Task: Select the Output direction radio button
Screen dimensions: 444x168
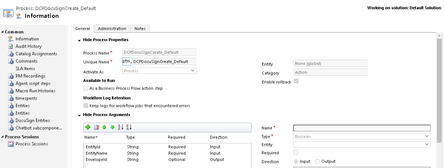Action: pos(317,162)
